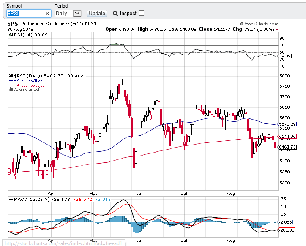Click the Aug label on price chart axis
Image resolution: width=306 pixels, height=246 pixels.
point(231,194)
